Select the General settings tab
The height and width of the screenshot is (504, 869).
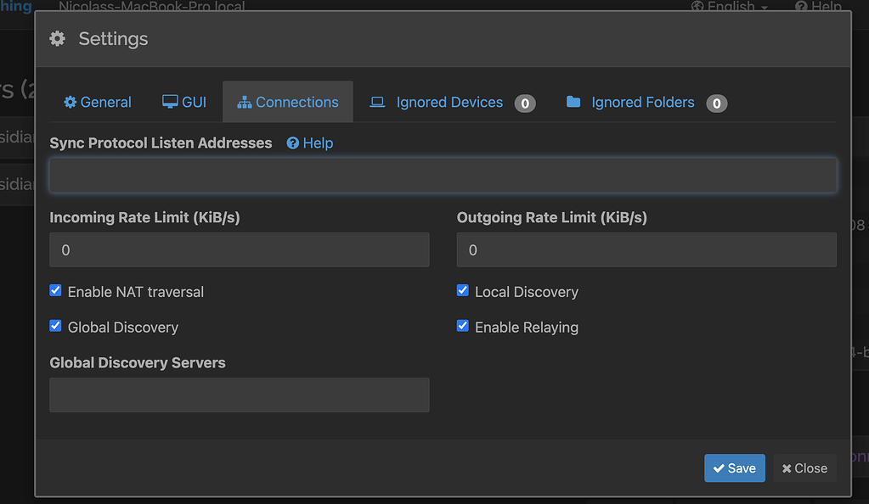[97, 102]
